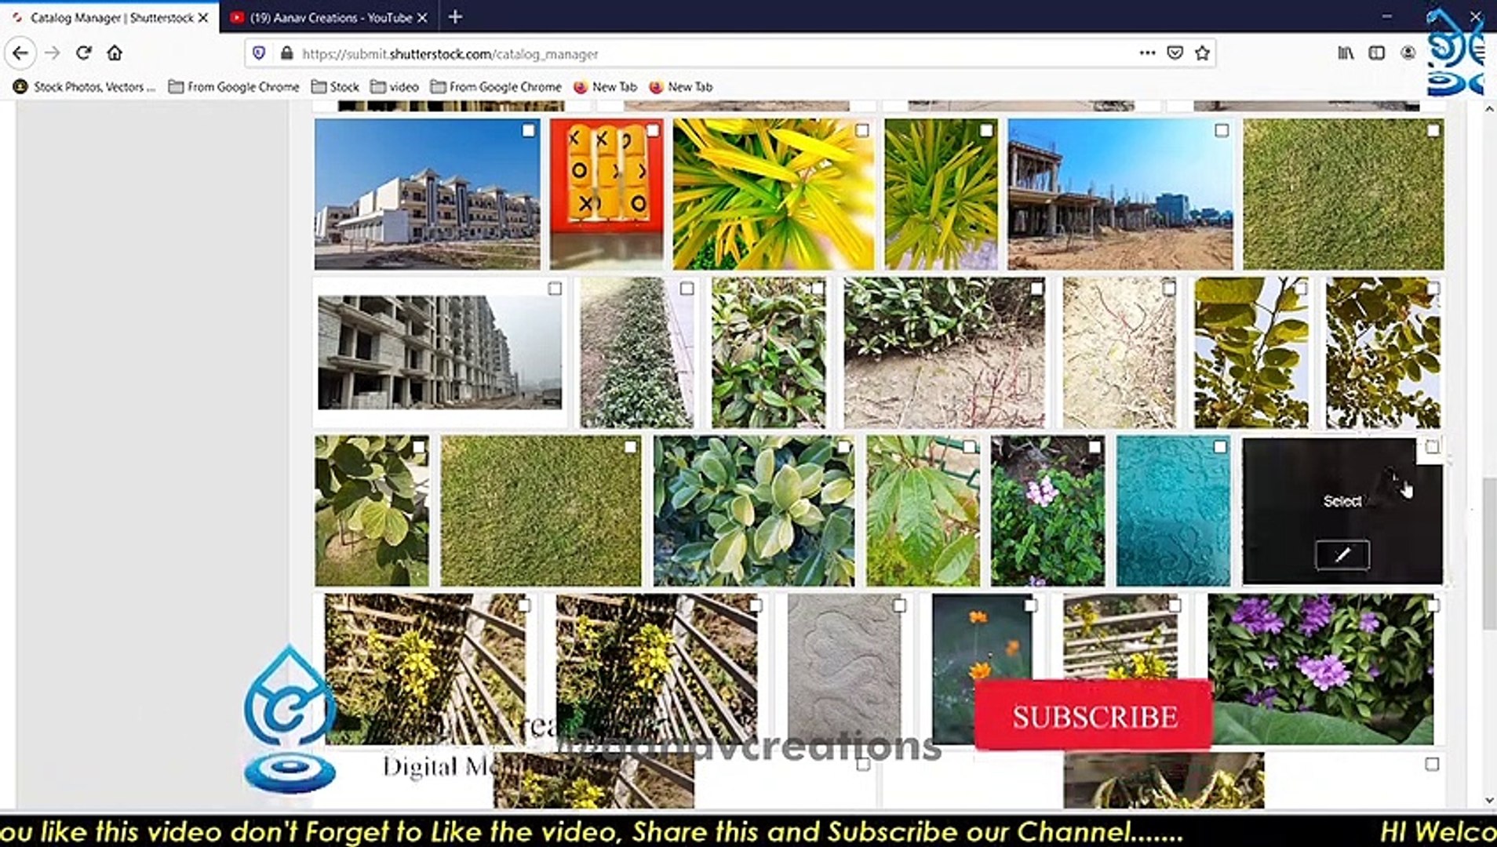The width and height of the screenshot is (1497, 847).
Task: Select checkbox on unfinished grey building photo
Action: (555, 289)
